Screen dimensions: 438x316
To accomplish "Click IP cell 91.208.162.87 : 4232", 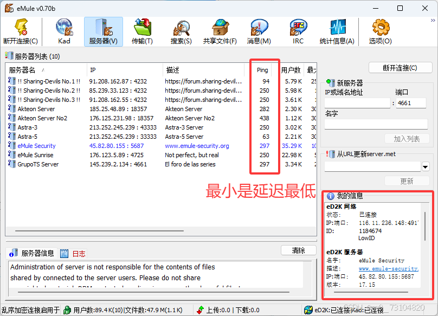I will 118,81.
